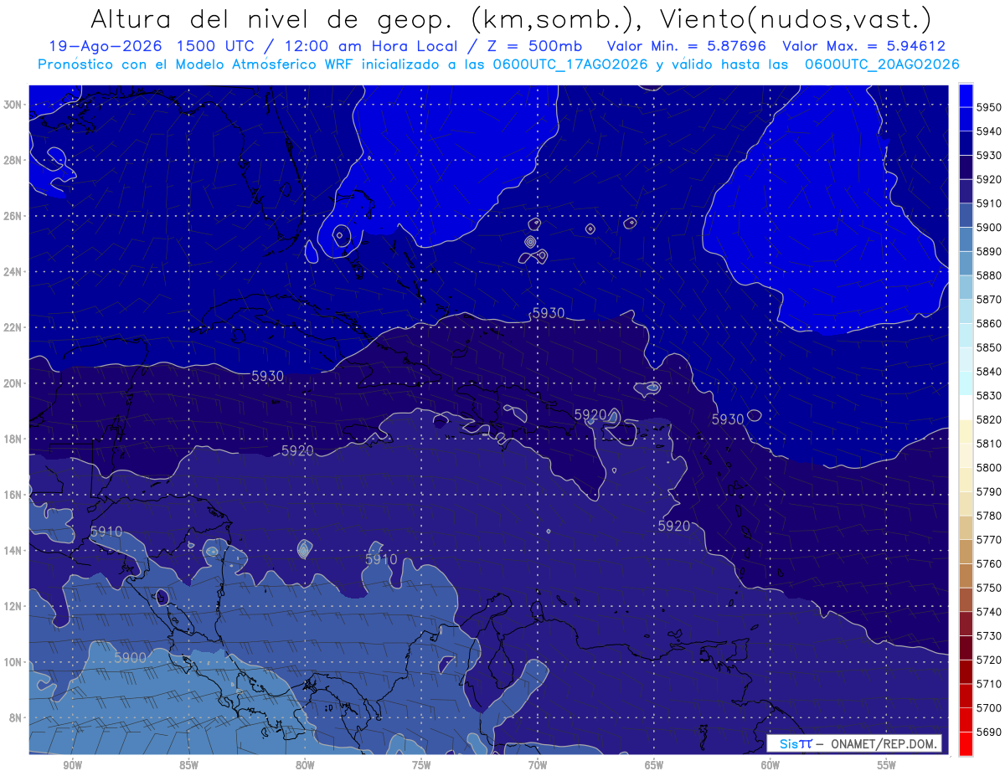Click the 5780 value in the color legend

click(988, 515)
